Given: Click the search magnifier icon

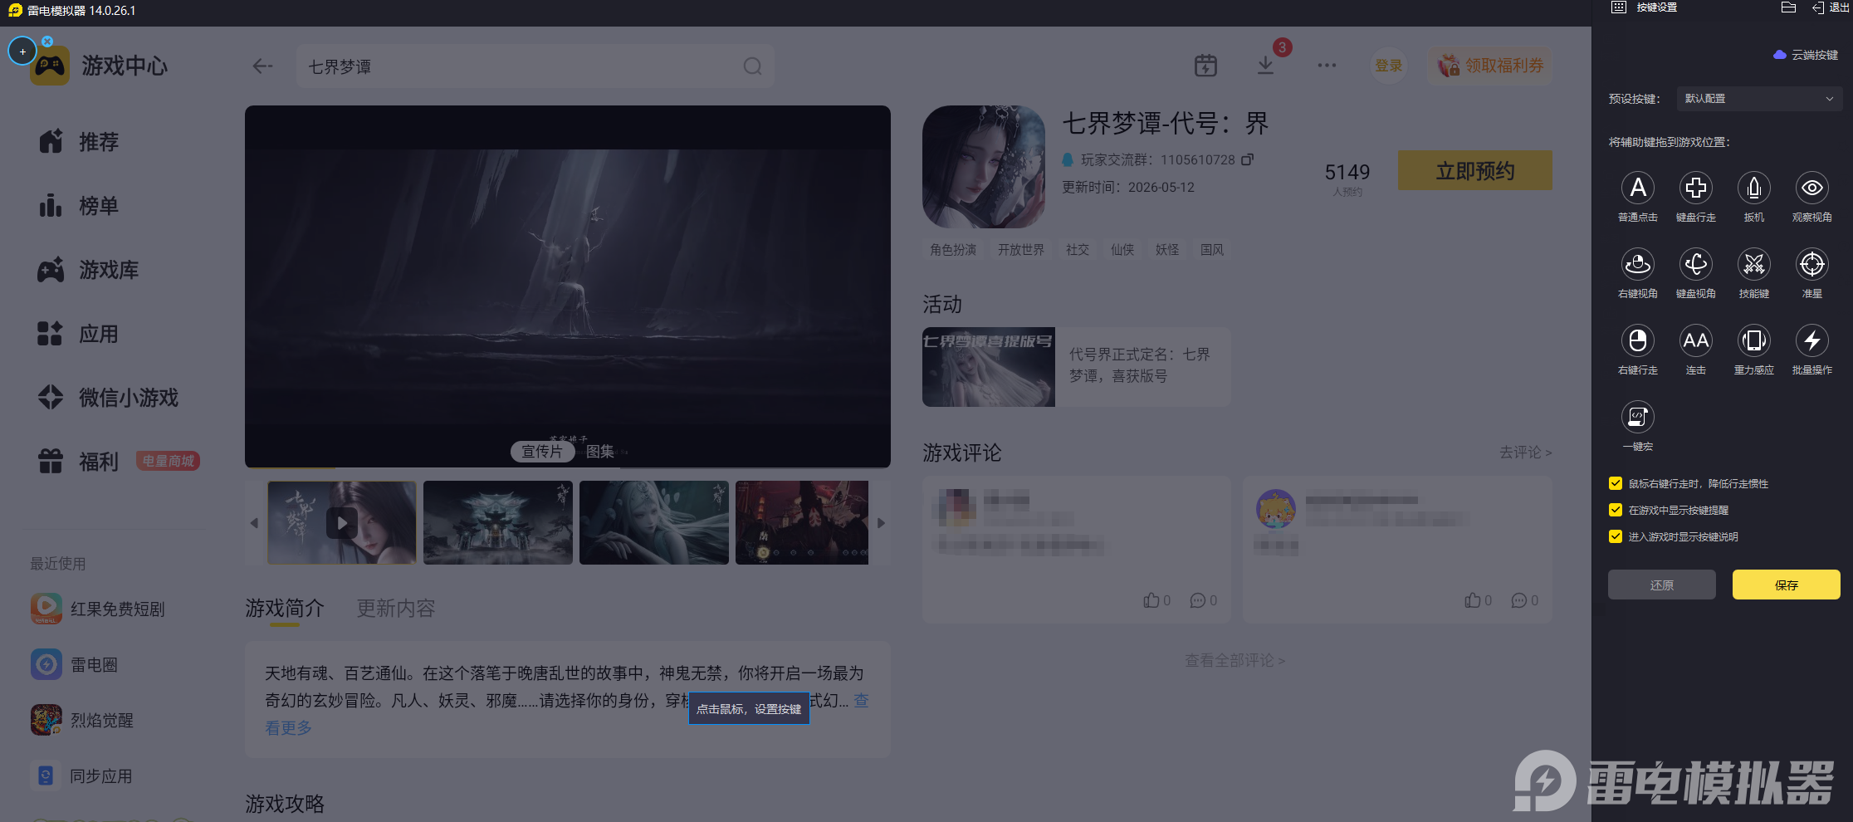Looking at the screenshot, I should click(x=752, y=66).
